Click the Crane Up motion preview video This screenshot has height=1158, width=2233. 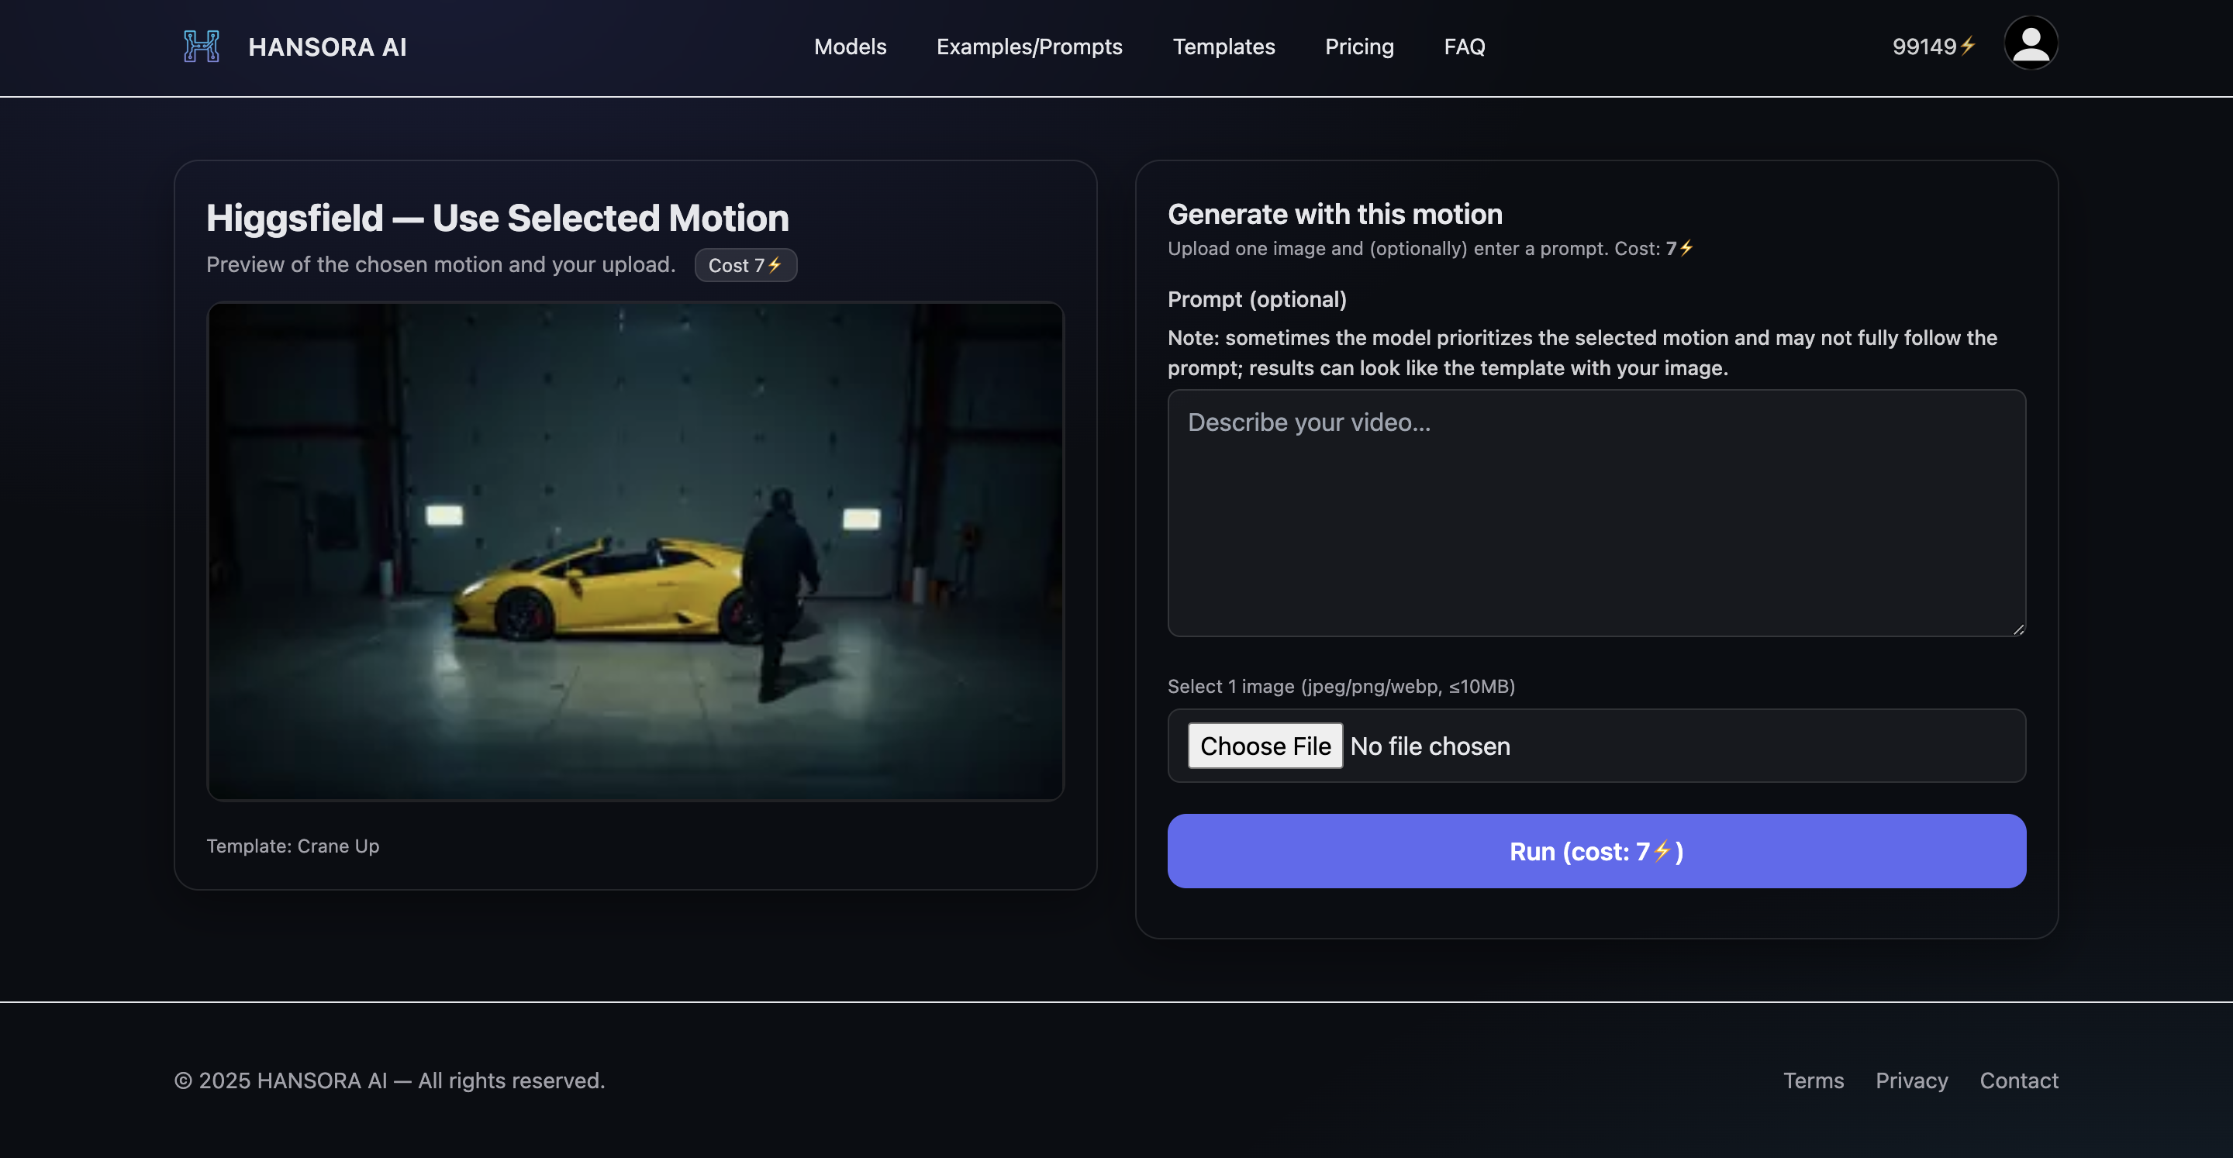[x=634, y=551]
